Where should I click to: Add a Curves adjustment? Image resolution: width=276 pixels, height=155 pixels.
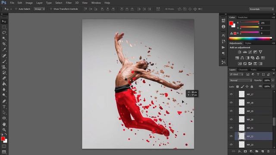250,52
